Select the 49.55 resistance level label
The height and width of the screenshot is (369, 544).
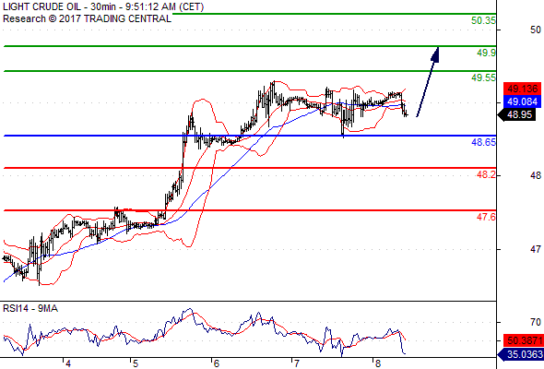483,77
